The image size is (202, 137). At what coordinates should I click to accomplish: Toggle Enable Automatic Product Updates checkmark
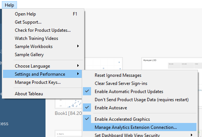click(87, 91)
